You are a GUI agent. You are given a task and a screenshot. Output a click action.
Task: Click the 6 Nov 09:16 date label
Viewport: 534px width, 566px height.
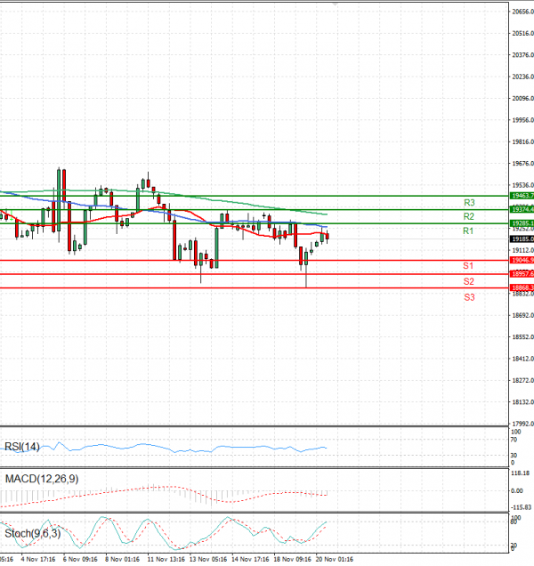tap(80, 559)
